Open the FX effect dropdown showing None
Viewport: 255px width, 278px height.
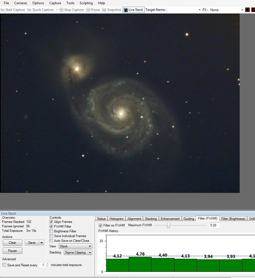coord(242,10)
